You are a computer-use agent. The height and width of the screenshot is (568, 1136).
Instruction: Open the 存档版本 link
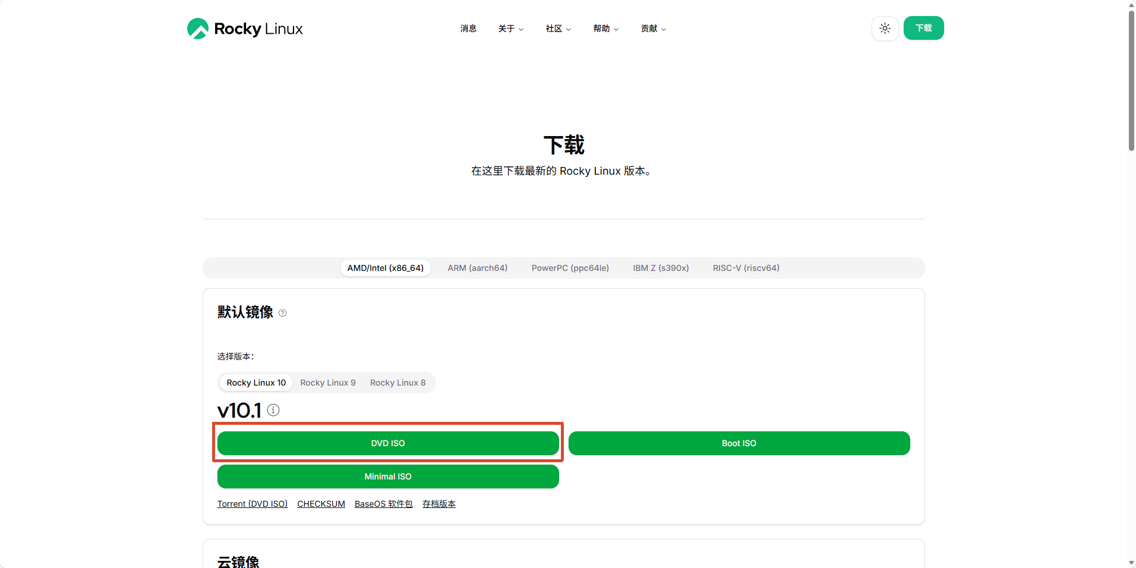[439, 504]
